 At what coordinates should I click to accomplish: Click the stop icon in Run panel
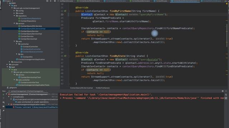(4, 98)
